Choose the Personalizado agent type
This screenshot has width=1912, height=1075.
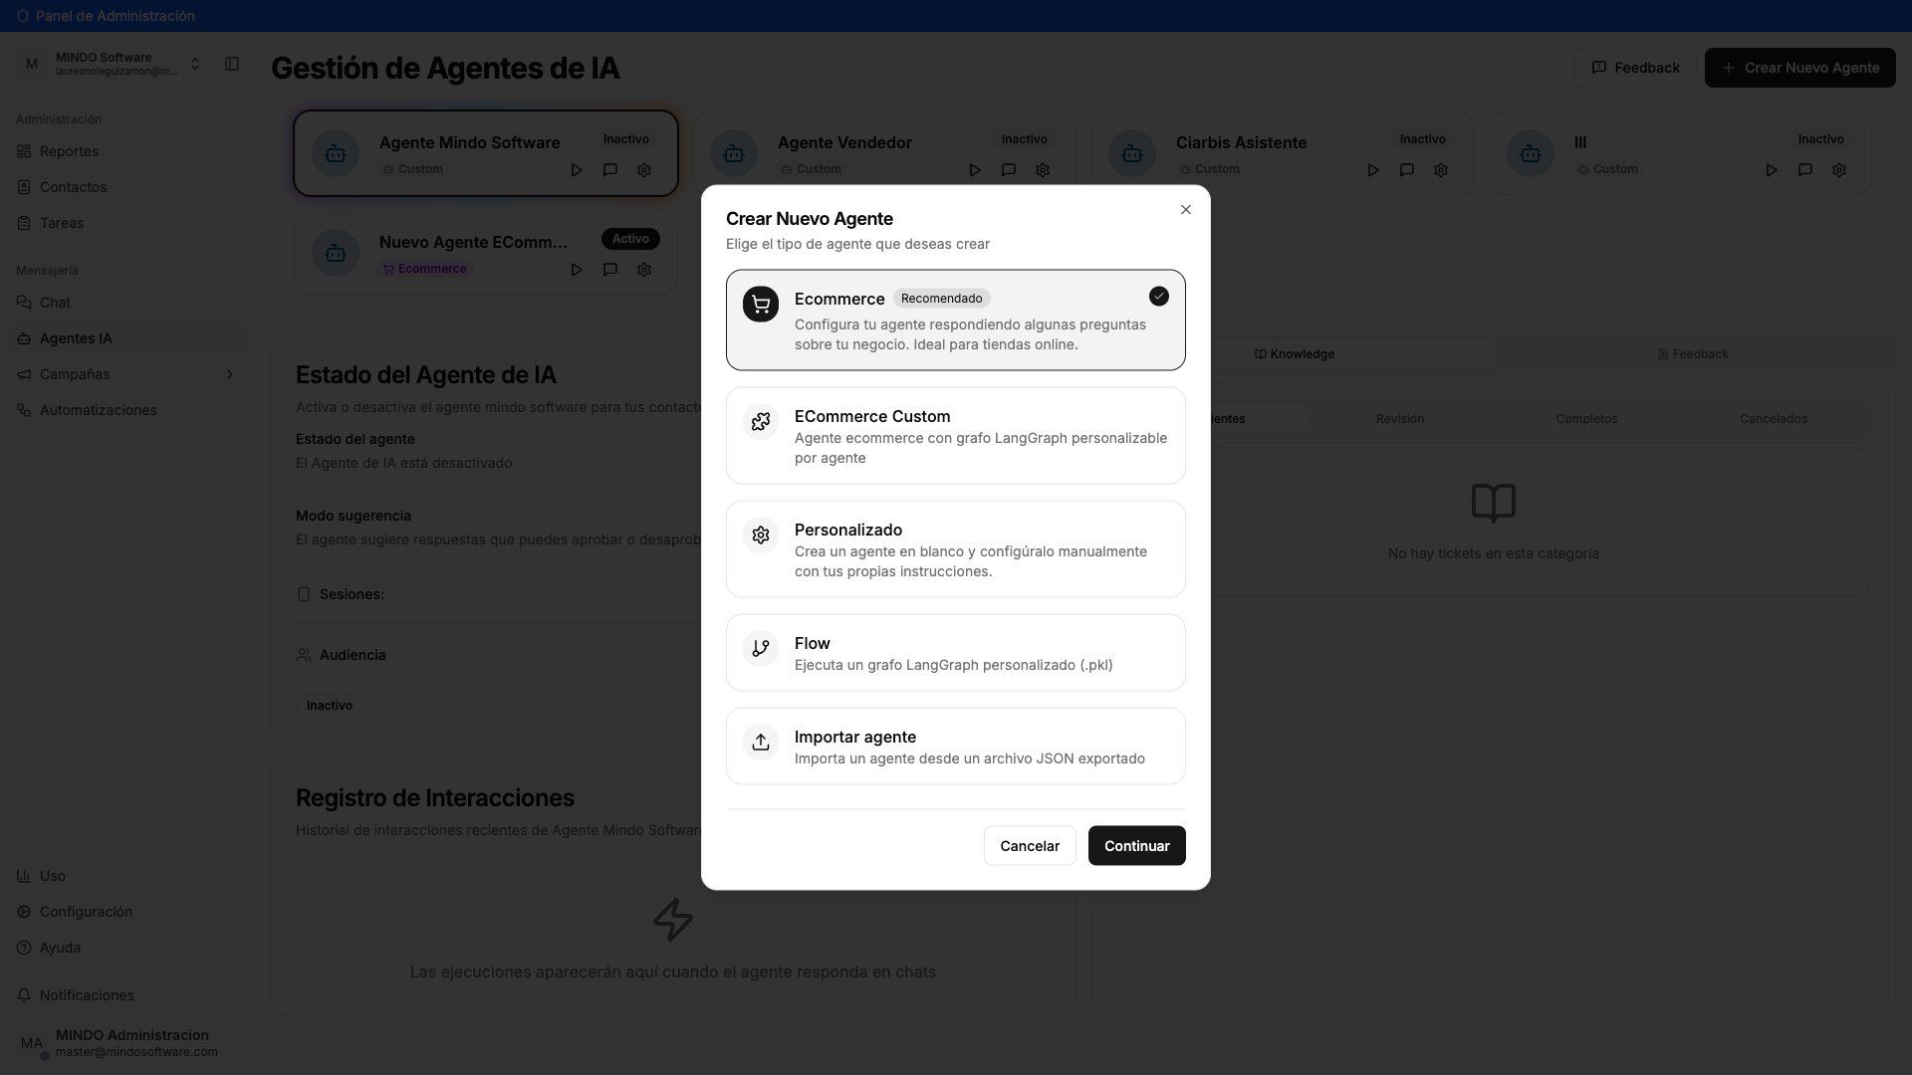coord(955,549)
